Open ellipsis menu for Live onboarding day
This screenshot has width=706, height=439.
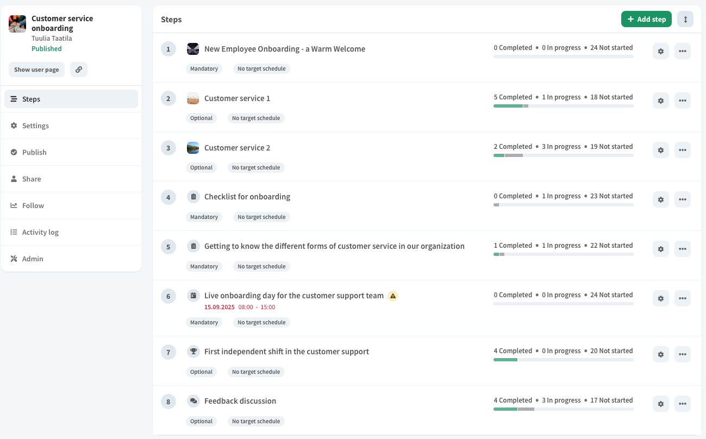(x=683, y=298)
